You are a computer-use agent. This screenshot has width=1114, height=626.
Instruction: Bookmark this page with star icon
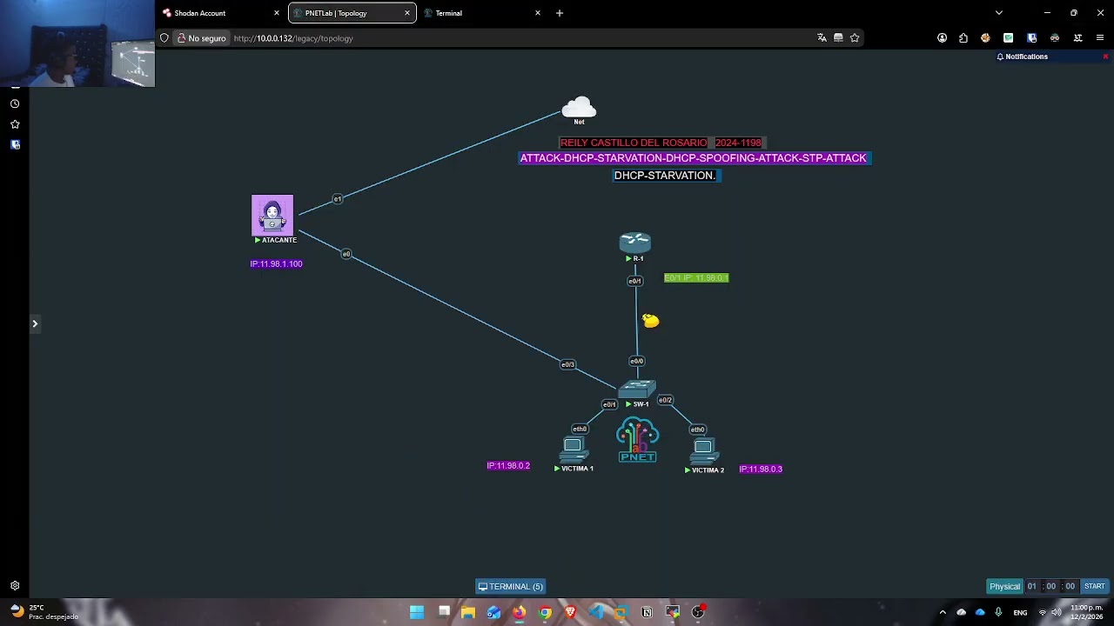click(855, 38)
